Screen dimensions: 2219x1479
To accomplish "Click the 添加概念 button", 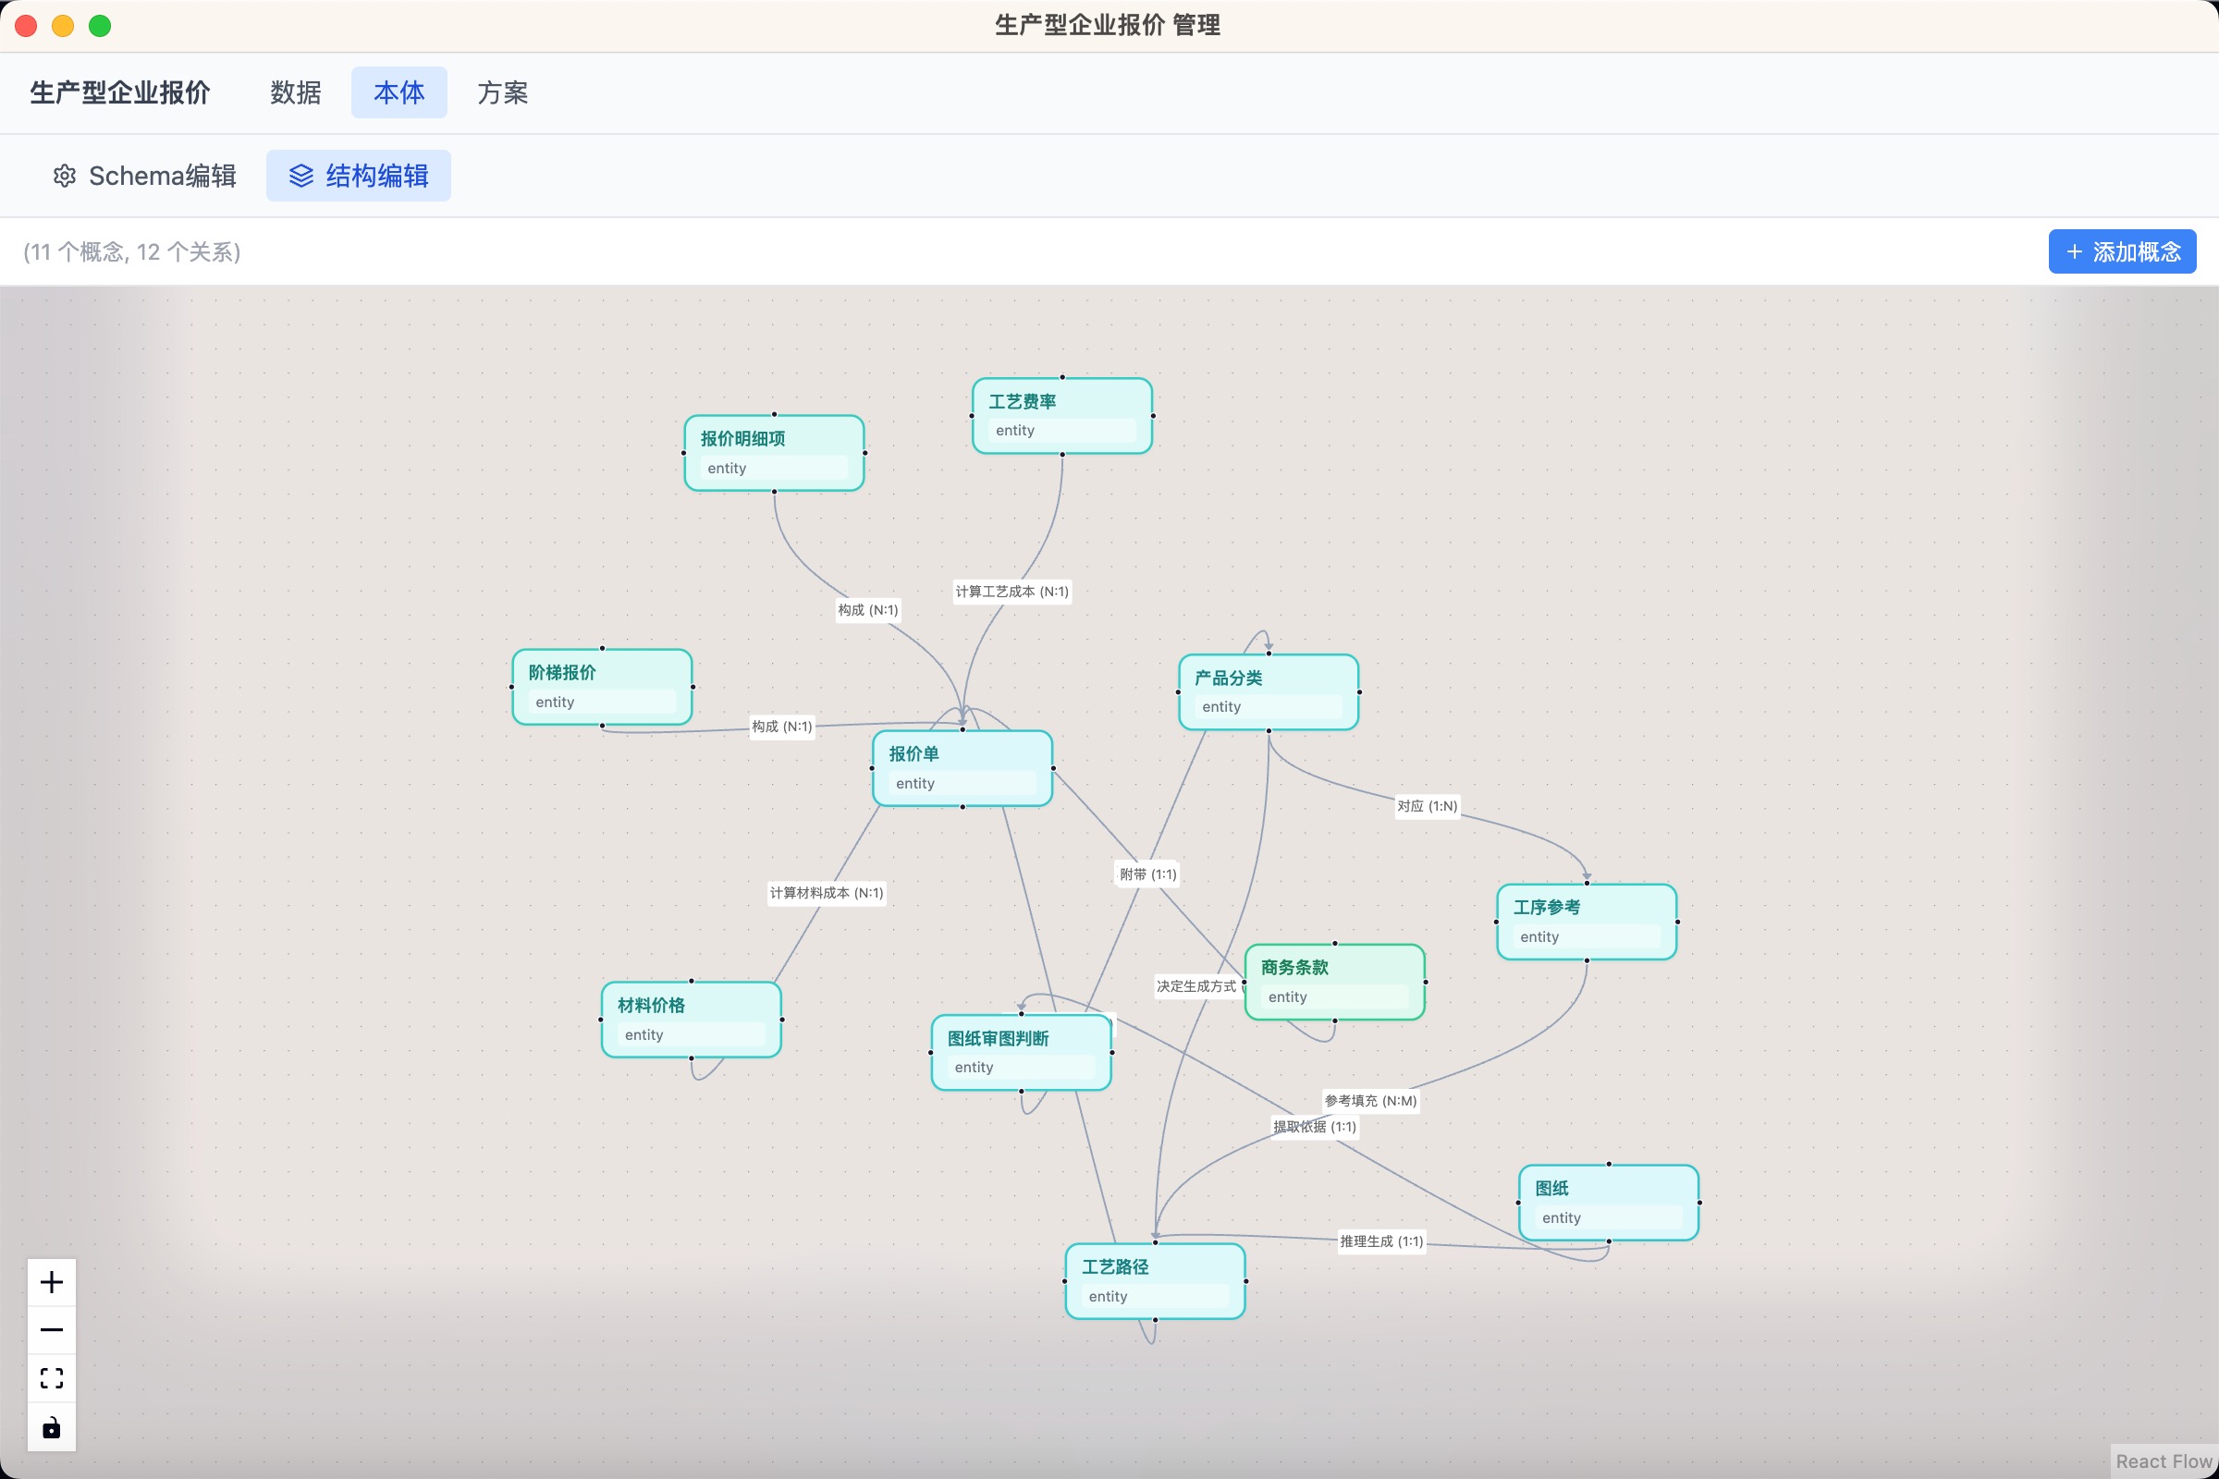I will [x=2122, y=251].
